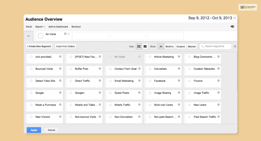This screenshot has width=261, height=141.
Task: Open gear settings for New Users segment
Action: click(x=219, y=105)
